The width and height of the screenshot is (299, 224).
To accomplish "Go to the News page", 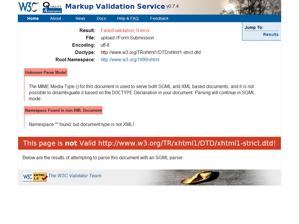I will tap(80, 18).
